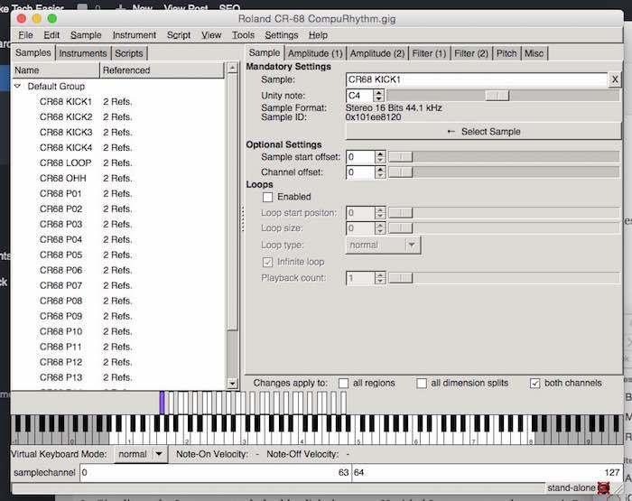The width and height of the screenshot is (632, 501).
Task: Click Sample start offset stepper
Action: (380, 157)
